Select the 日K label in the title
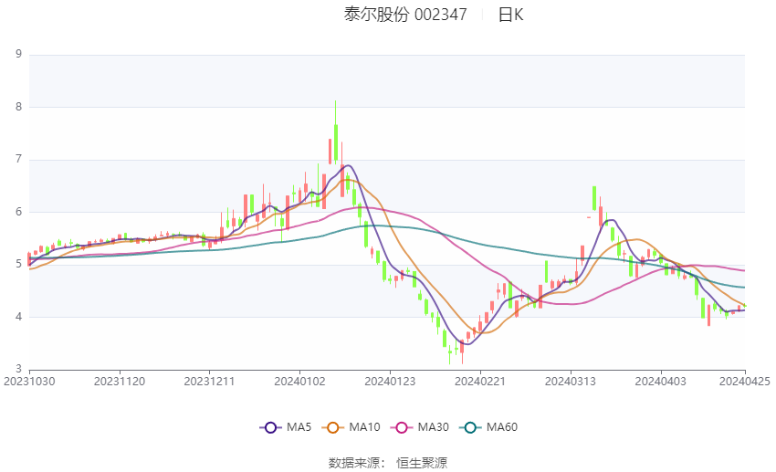This screenshot has width=776, height=472. click(510, 15)
